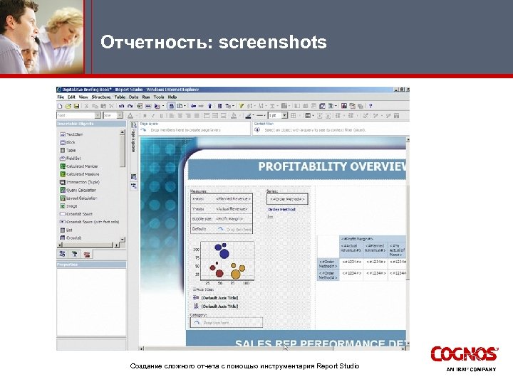Click the Back blue arrow icon
Image resolution: width=513 pixels, height=384 pixels.
(x=193, y=106)
